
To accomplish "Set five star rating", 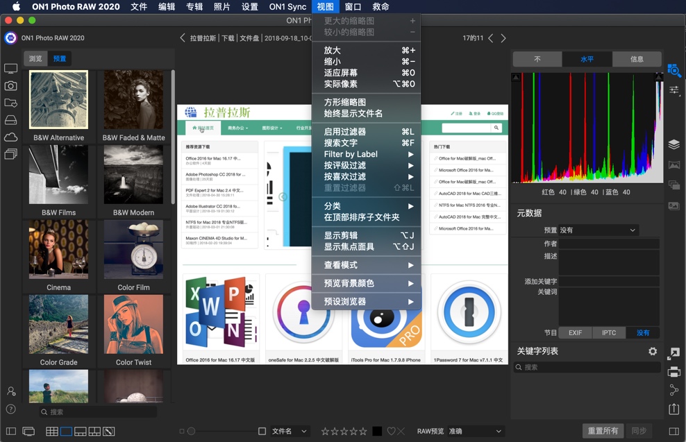I will 363,432.
